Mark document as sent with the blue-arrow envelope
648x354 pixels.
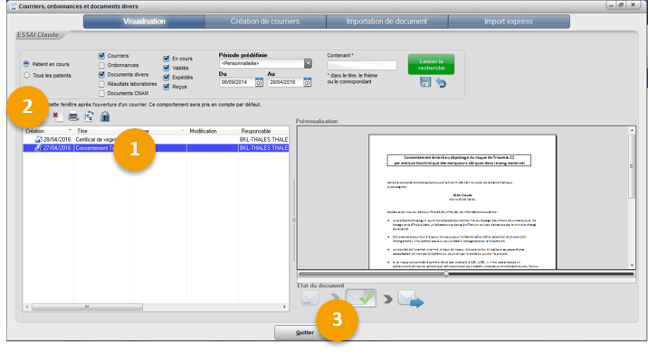coord(411,298)
